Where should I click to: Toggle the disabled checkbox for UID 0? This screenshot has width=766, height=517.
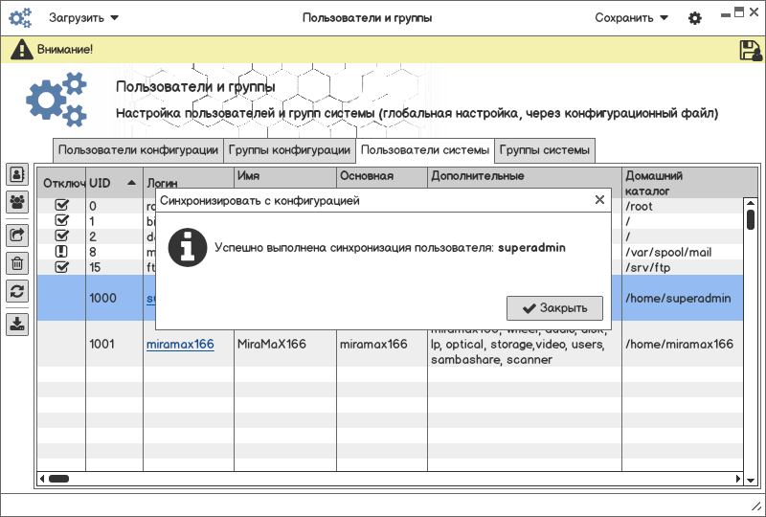[x=62, y=206]
